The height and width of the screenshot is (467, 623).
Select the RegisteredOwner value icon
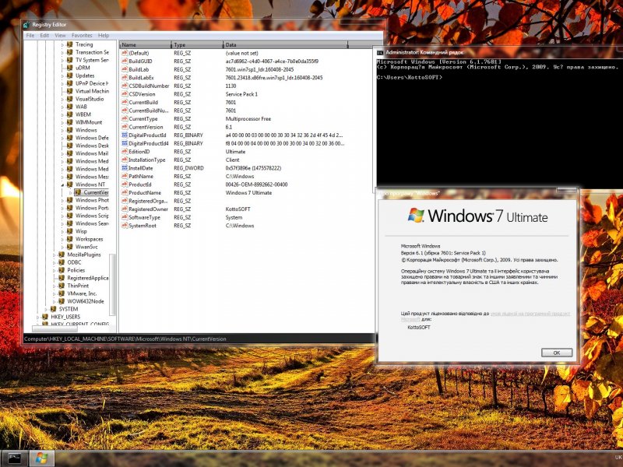(x=125, y=209)
